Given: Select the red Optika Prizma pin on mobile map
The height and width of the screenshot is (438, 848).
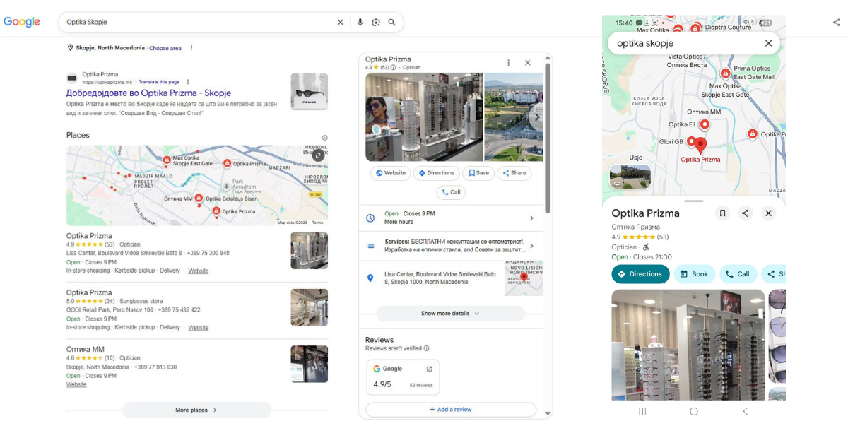Looking at the screenshot, I should pyautogui.click(x=700, y=146).
